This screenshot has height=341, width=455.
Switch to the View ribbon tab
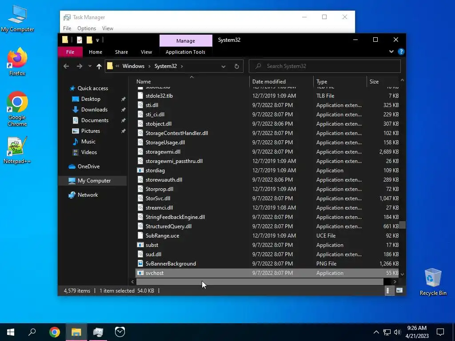point(146,52)
